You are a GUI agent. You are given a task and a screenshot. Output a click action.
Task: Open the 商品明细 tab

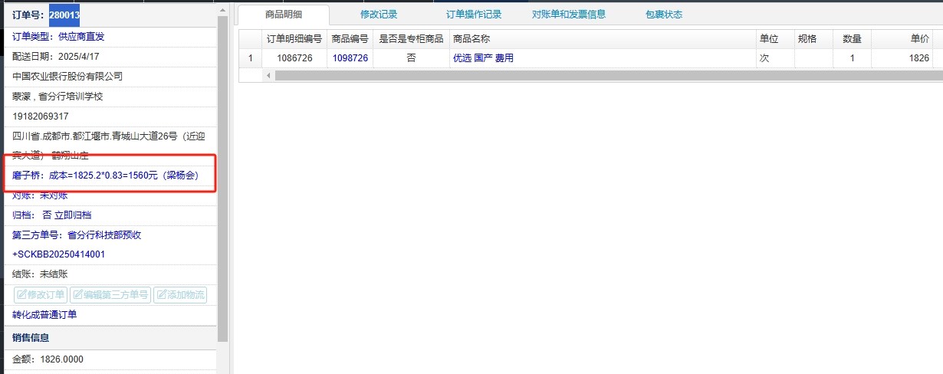tap(283, 15)
